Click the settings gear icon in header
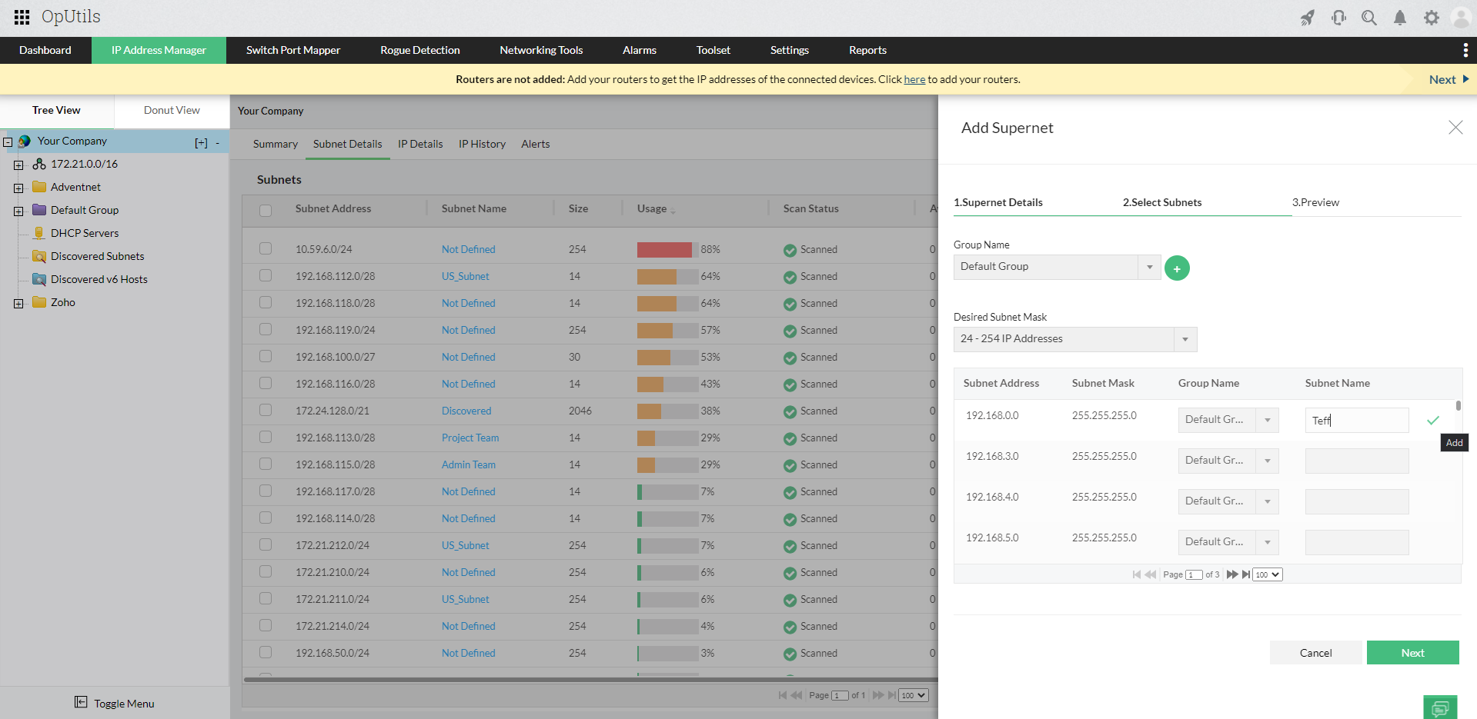 1431,18
